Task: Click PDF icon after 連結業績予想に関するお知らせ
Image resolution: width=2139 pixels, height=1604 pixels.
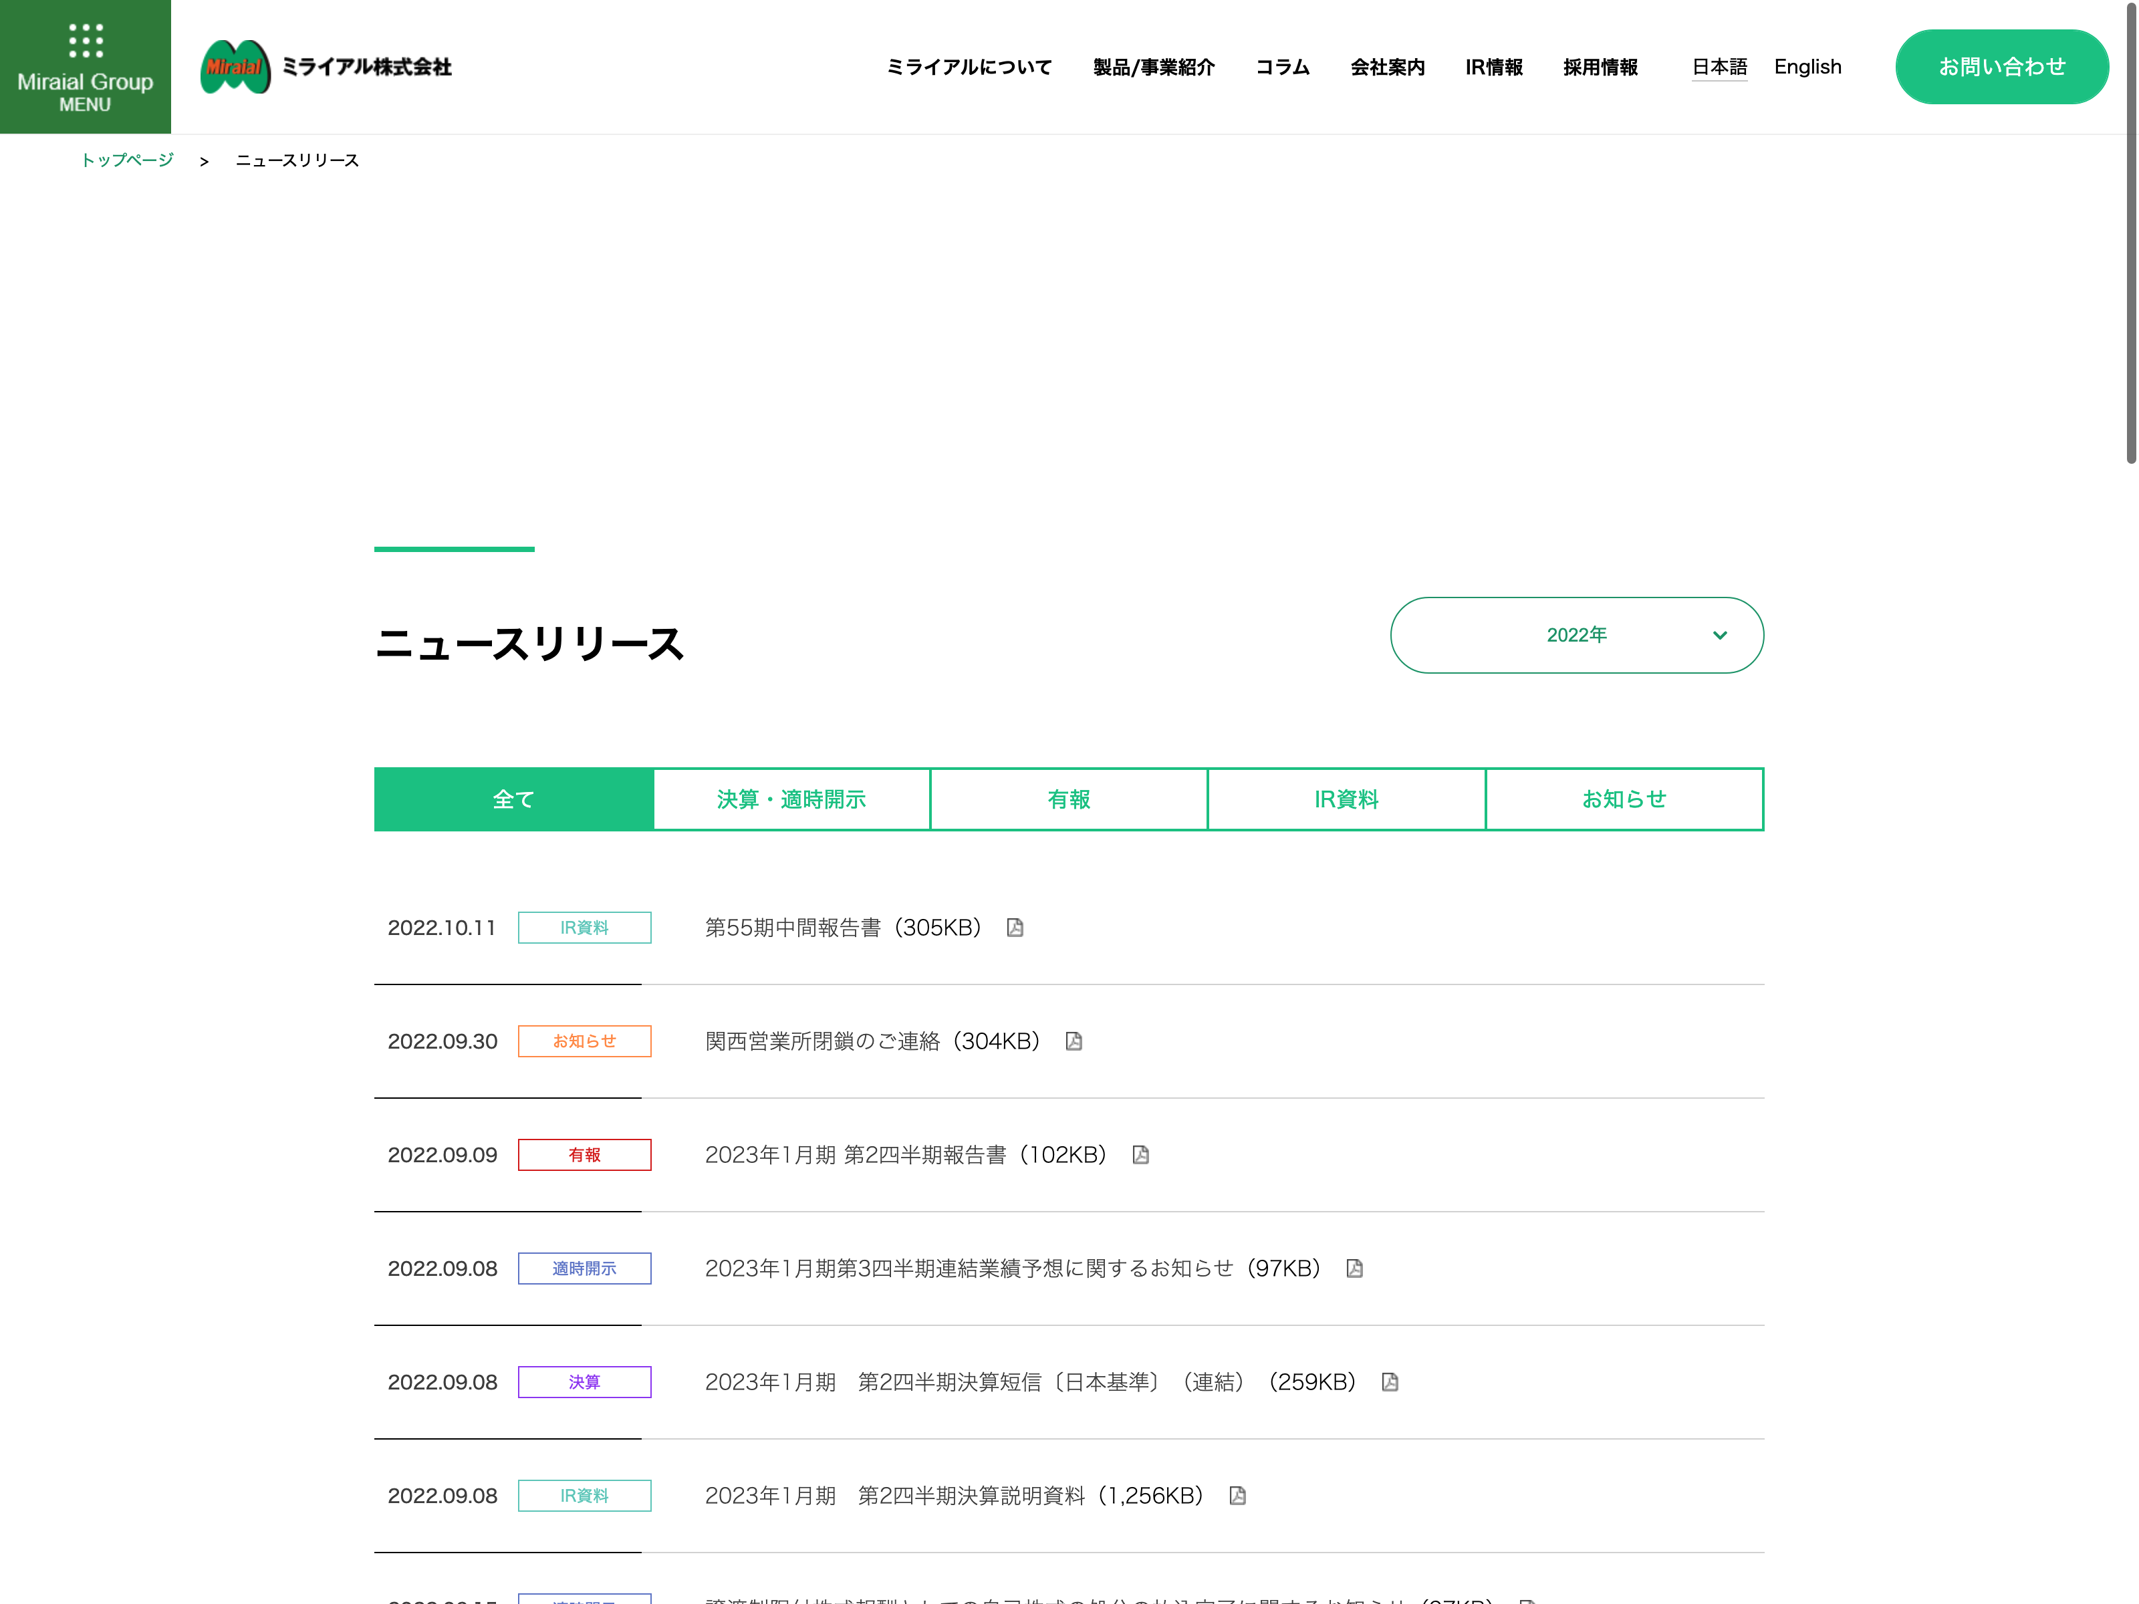Action: click(1354, 1268)
